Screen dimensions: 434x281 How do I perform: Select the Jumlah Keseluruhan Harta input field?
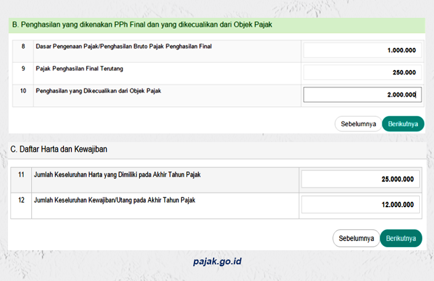pyautogui.click(x=361, y=180)
